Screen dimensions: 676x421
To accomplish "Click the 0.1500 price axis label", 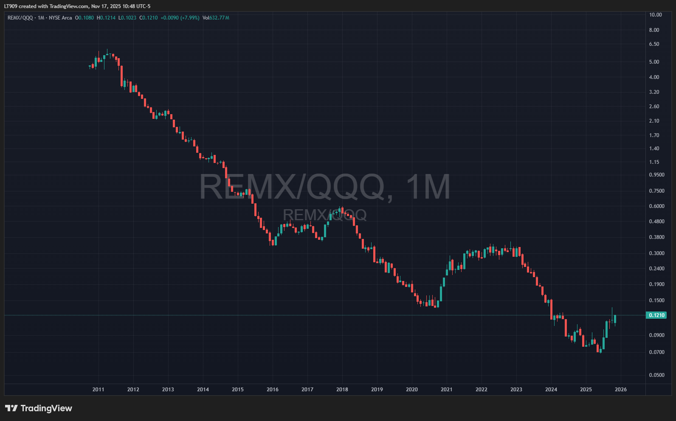I will 657,300.
